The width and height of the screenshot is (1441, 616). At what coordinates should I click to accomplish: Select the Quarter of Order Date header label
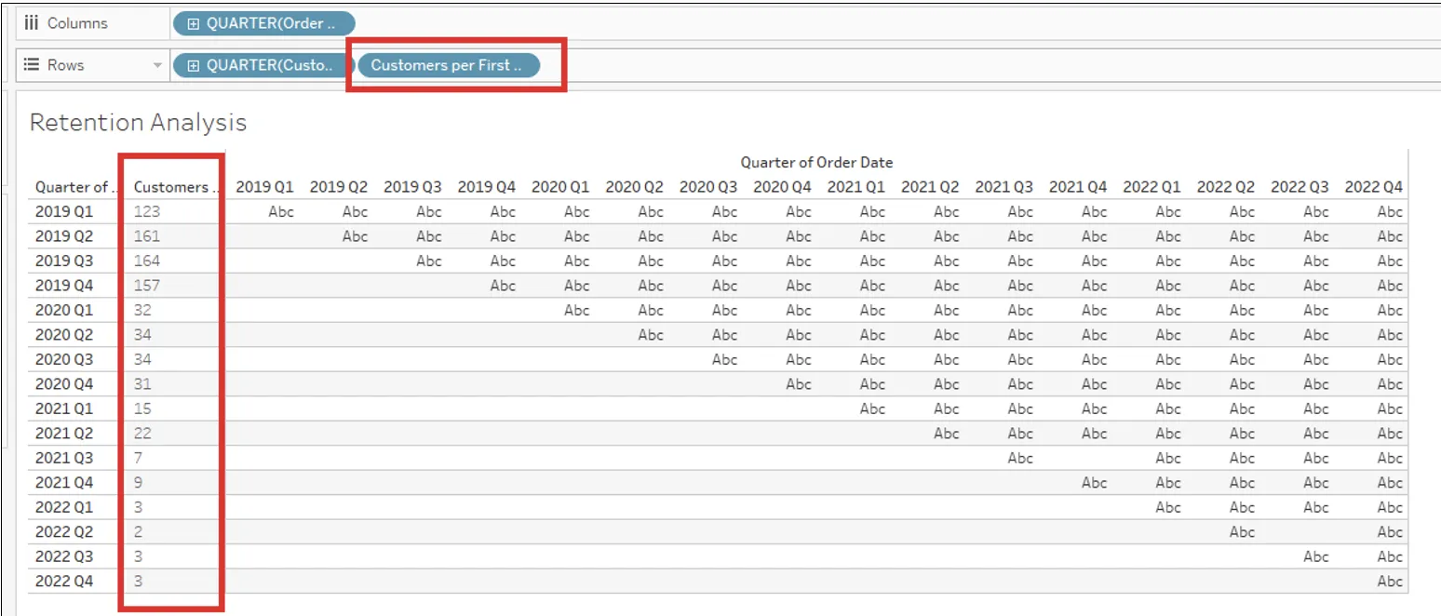(817, 162)
